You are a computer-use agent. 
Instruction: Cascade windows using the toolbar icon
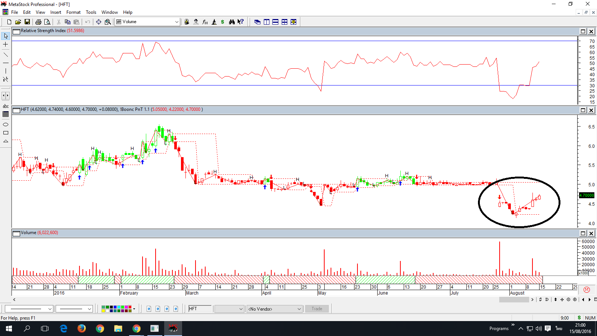pos(257,22)
